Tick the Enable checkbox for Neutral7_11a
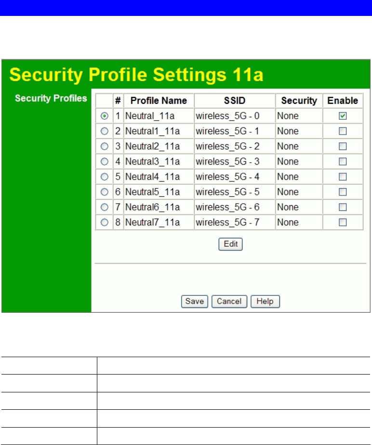This screenshot has height=445, width=372. pos(343,222)
